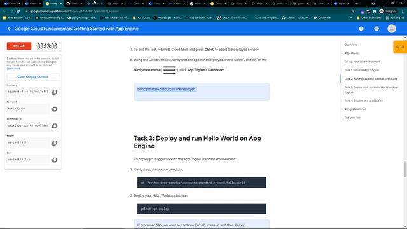The width and height of the screenshot is (407, 229).
Task: Open the Reading list
Action: [x=395, y=18]
